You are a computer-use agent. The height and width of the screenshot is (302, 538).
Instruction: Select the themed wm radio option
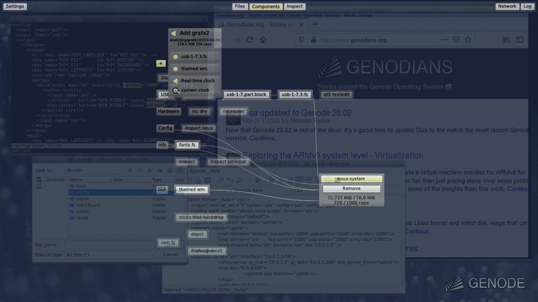coord(194,68)
